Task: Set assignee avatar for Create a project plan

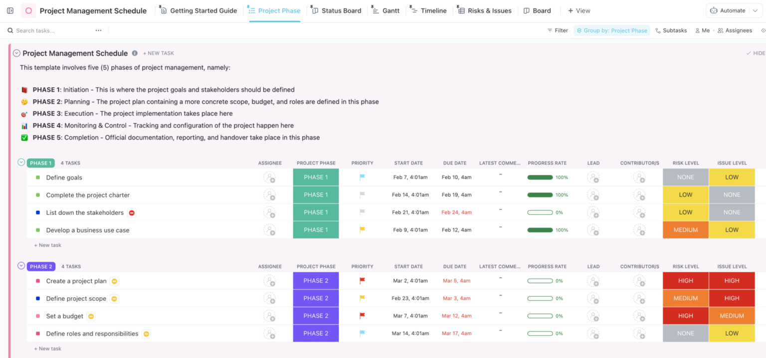Action: (270, 280)
